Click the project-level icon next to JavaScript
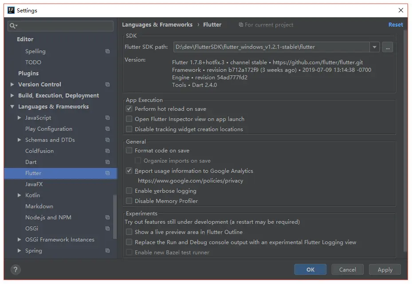The width and height of the screenshot is (412, 284). pyautogui.click(x=107, y=117)
